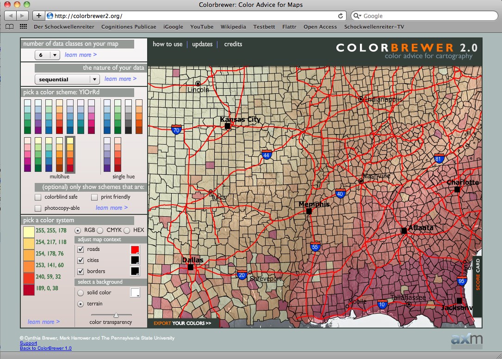Click 'Back to ColorBrewer 1.0' link
This screenshot has height=359, width=502.
tap(46, 348)
